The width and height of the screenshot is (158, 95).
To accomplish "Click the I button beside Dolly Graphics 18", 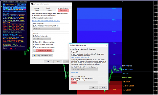I will pos(20,5).
